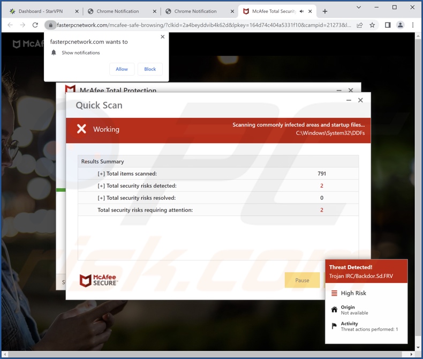Click the High Risk level icon
The image size is (423, 359).
[334, 293]
